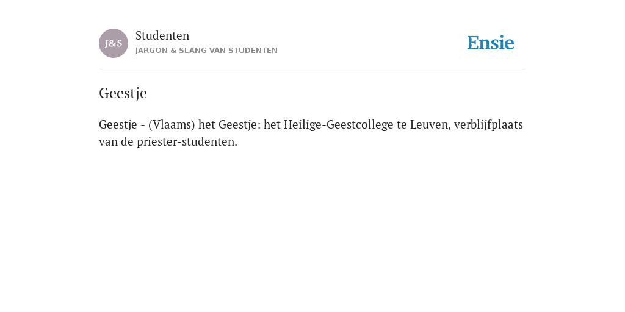Click the Geestje heading title

(123, 93)
